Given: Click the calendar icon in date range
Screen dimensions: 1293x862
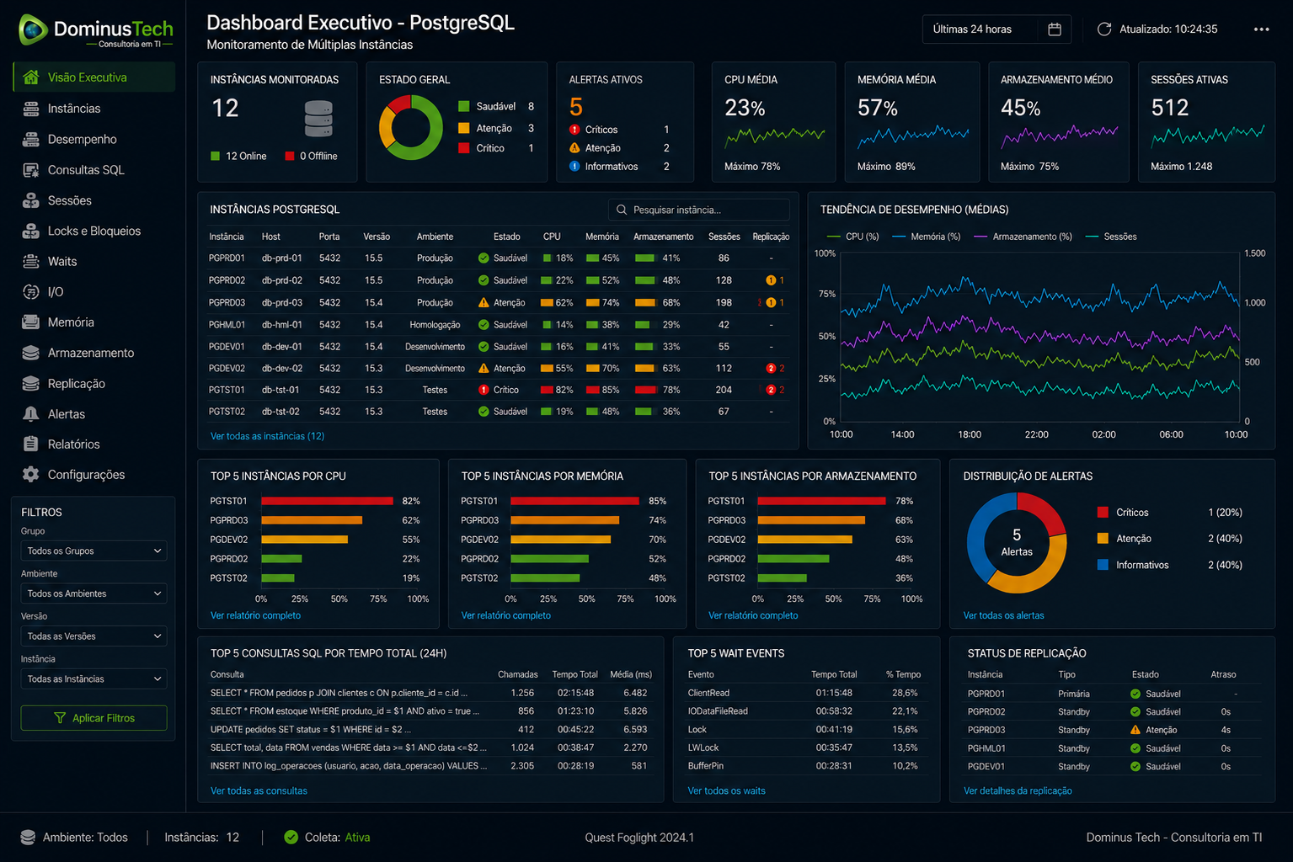Looking at the screenshot, I should tap(1055, 29).
